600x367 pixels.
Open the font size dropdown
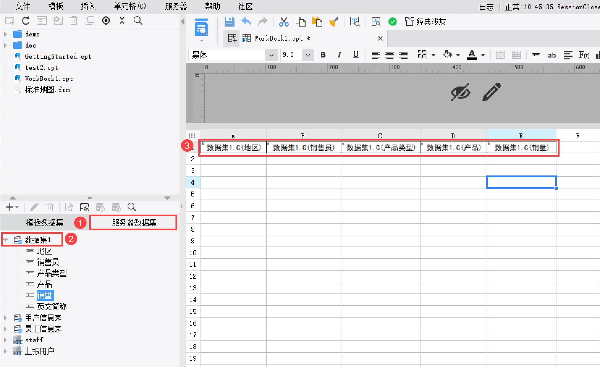click(308, 55)
